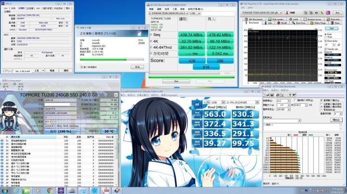Open the drive selector dropdown in HD Tune
The image size is (347, 194).
click(262, 13)
